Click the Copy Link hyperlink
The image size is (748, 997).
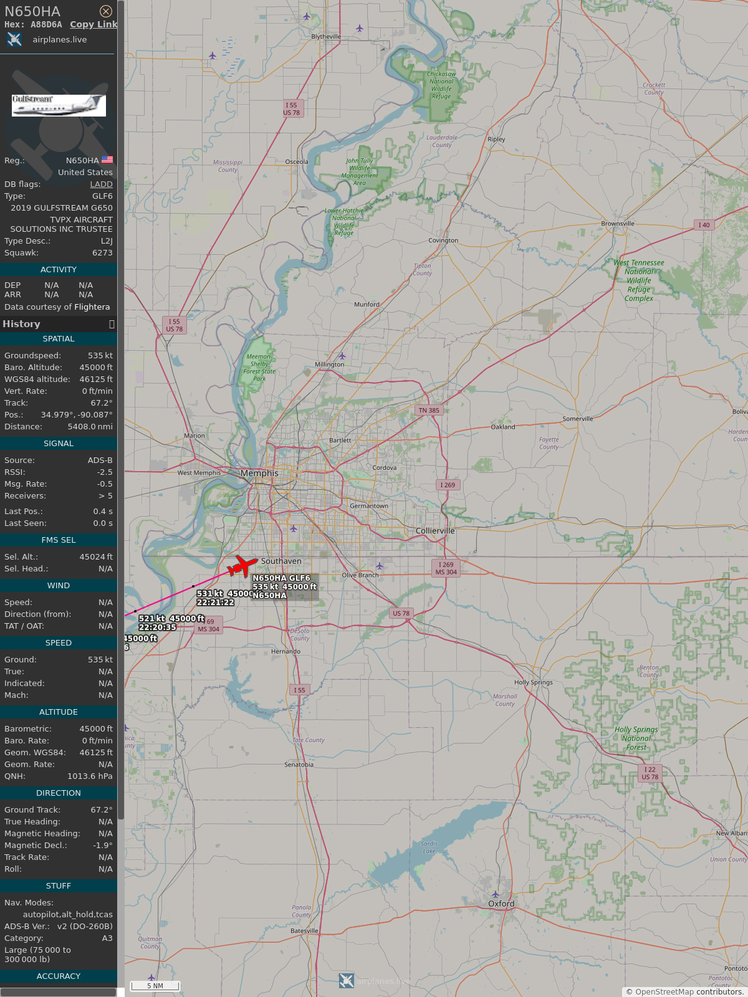click(93, 24)
